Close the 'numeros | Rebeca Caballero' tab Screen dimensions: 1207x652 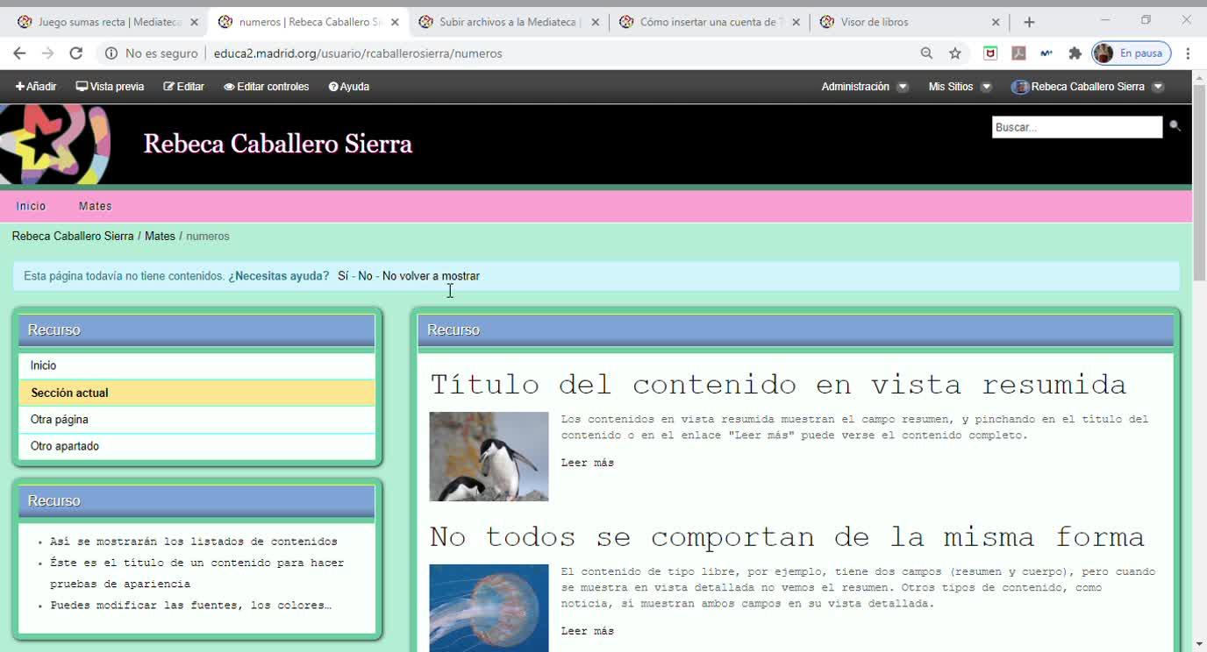coord(394,22)
